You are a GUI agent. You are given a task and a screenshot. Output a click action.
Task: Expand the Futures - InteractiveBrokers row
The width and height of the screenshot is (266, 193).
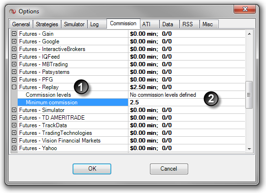tap(14, 49)
